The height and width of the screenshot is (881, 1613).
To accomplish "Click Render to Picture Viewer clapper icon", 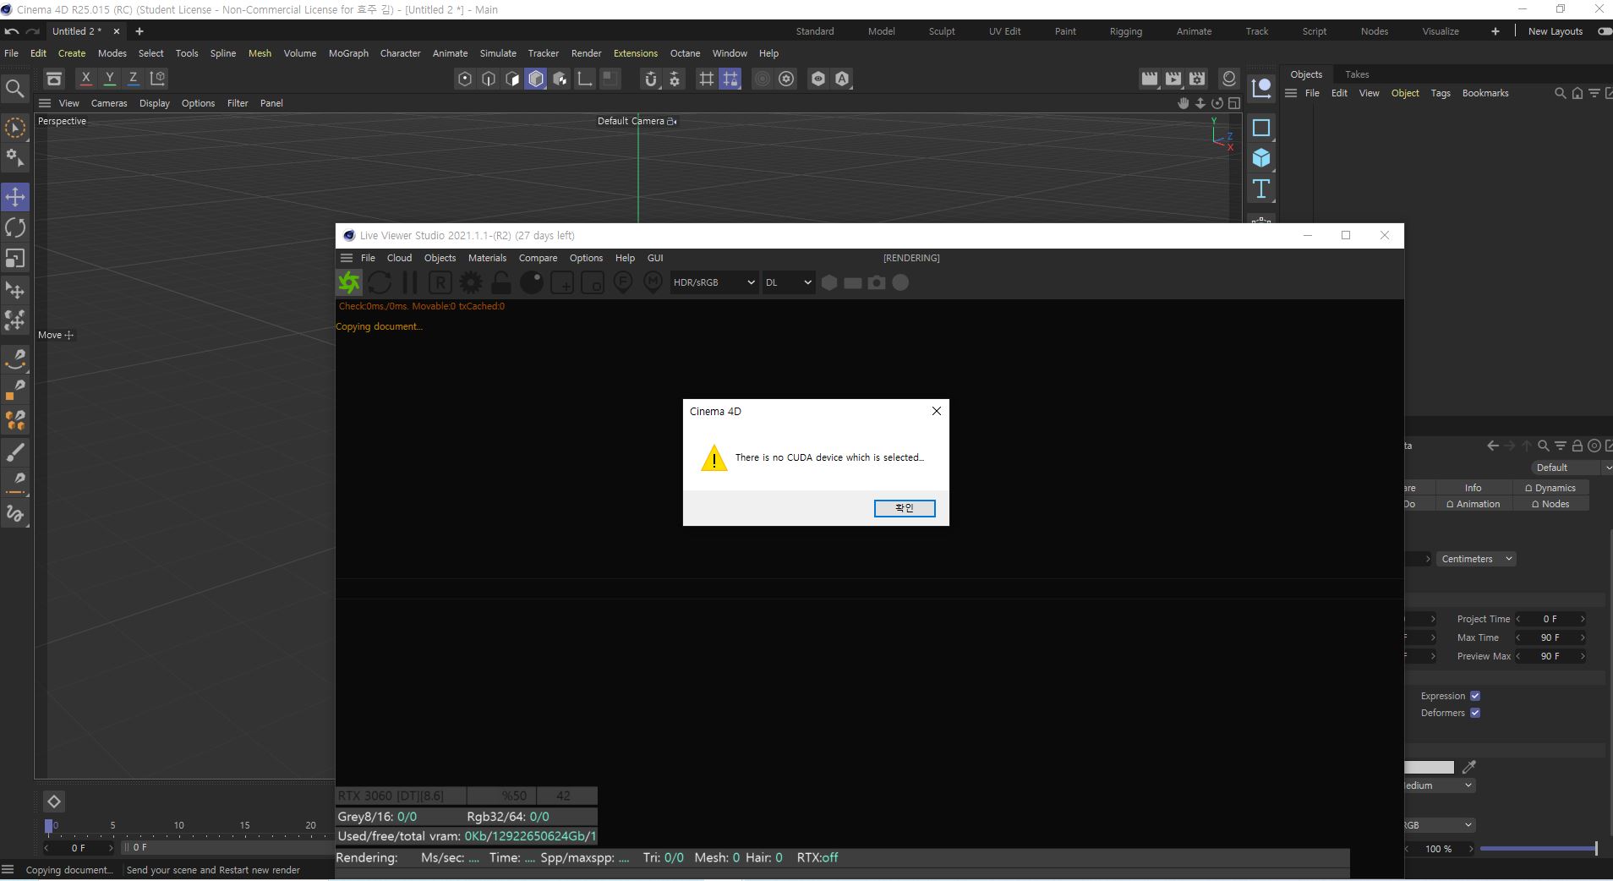I will 1173,79.
